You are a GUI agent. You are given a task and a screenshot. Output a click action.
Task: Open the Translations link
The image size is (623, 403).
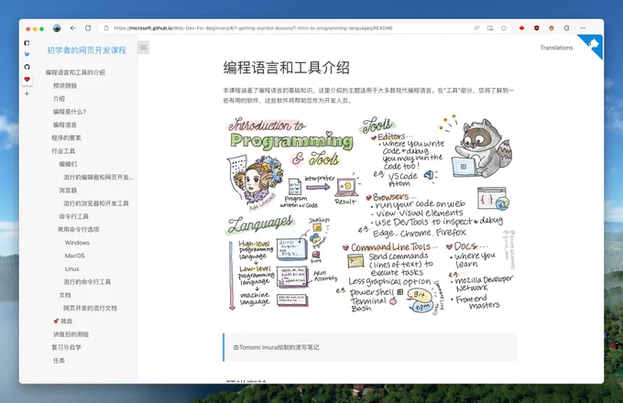click(x=556, y=48)
